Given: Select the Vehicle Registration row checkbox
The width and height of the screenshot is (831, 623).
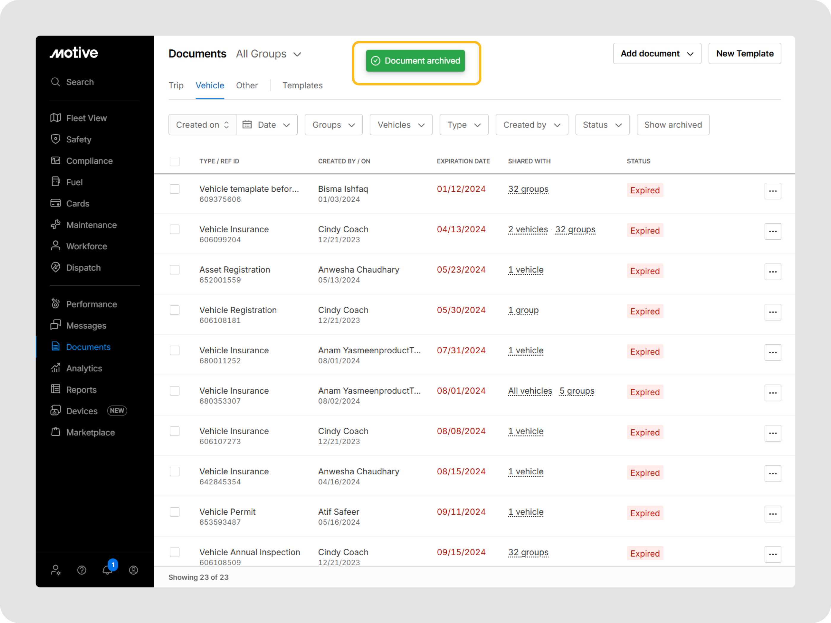Looking at the screenshot, I should [175, 310].
